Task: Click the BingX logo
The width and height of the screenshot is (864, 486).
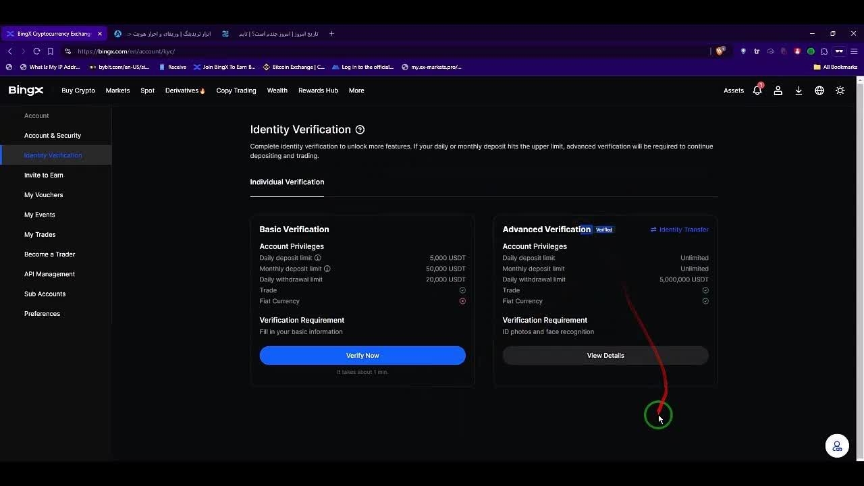Action: (x=26, y=90)
